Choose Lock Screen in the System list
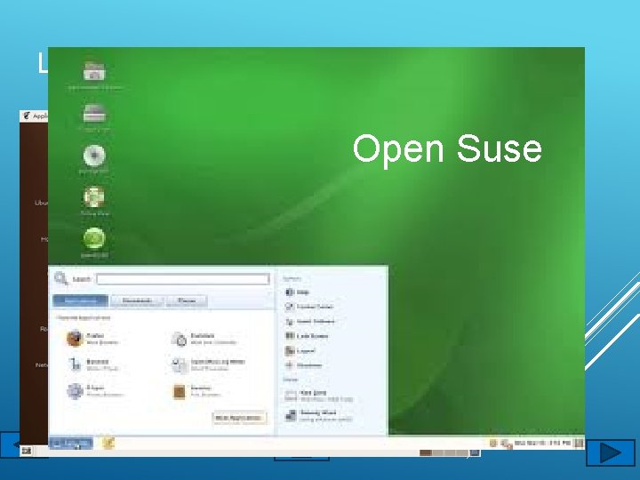The width and height of the screenshot is (640, 480). [307, 336]
